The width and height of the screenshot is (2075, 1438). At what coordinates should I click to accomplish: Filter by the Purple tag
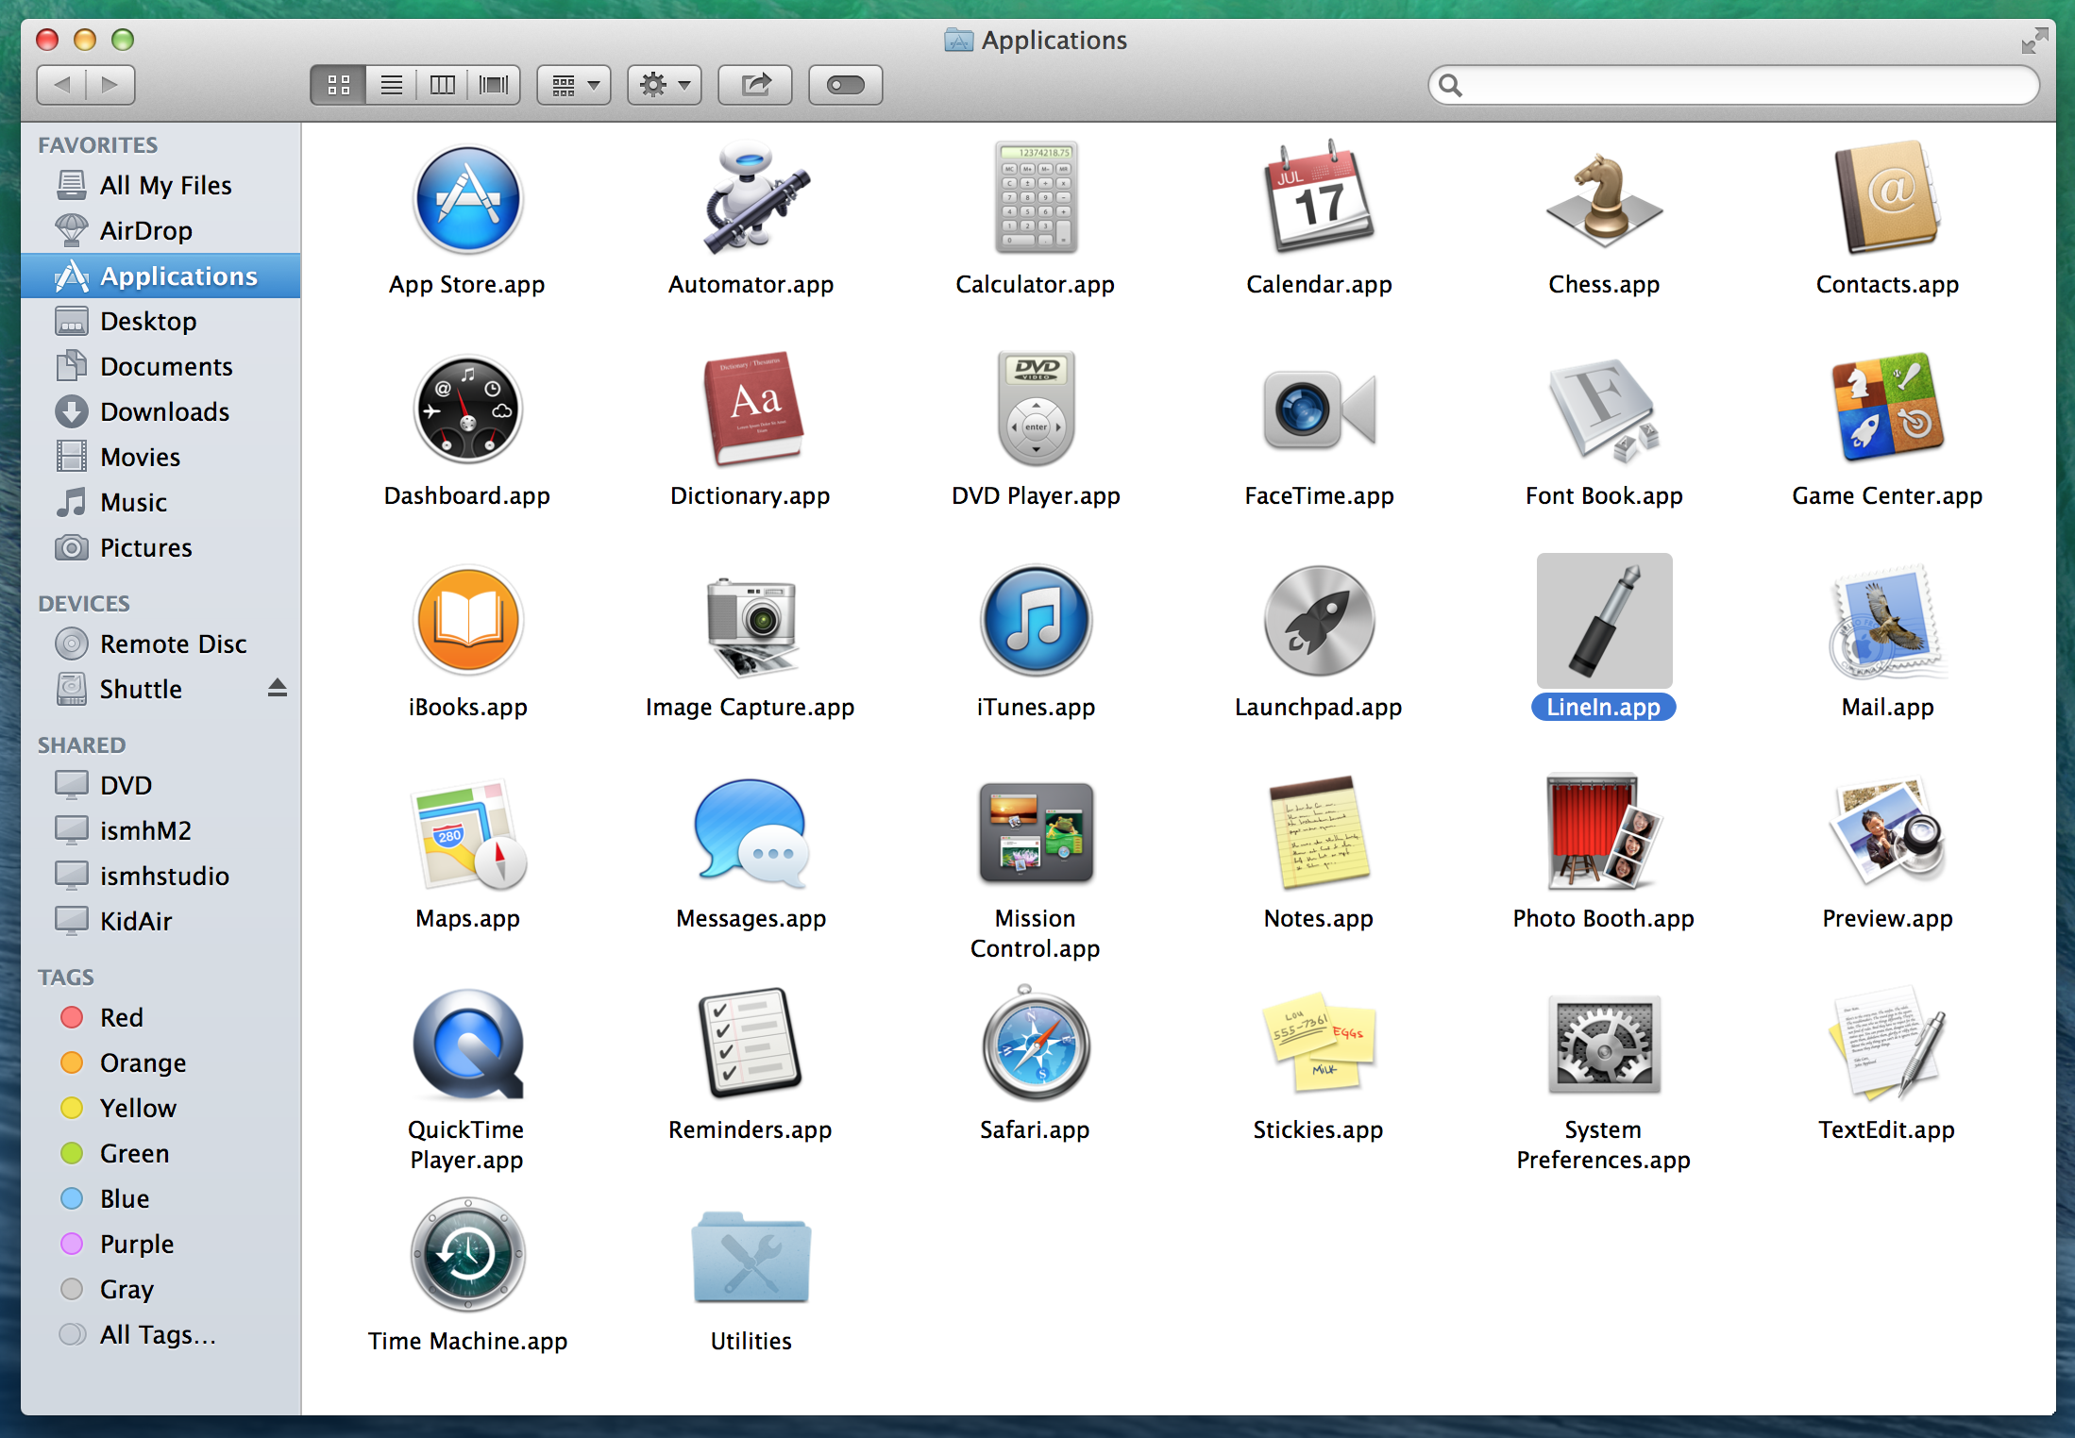coord(160,1244)
